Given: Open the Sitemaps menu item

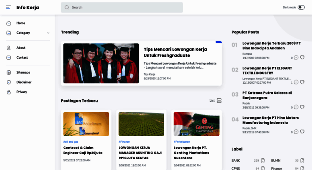Looking at the screenshot, I should 23,72.
